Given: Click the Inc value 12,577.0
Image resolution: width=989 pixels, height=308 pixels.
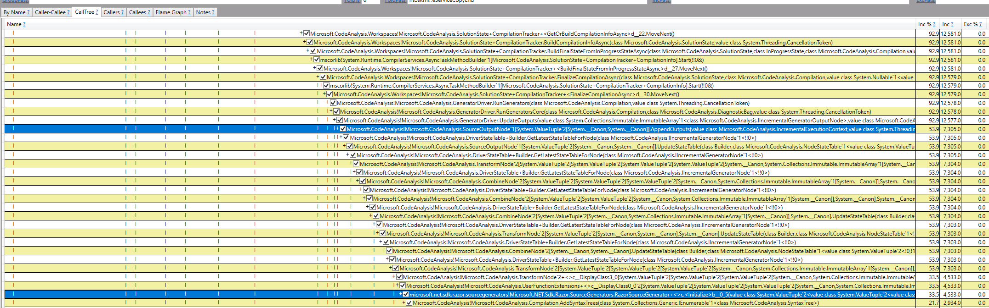Looking at the screenshot, I should [x=950, y=121].
